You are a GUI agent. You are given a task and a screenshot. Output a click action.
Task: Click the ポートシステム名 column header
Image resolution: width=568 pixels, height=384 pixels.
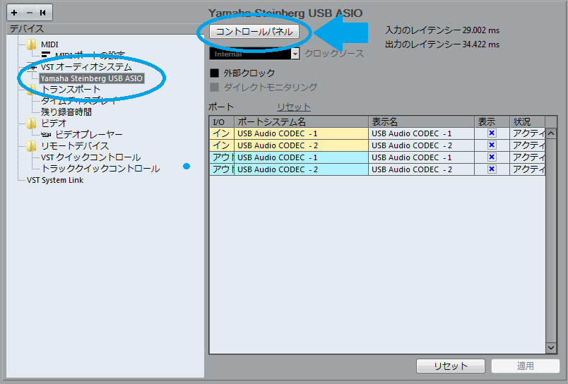click(x=302, y=122)
